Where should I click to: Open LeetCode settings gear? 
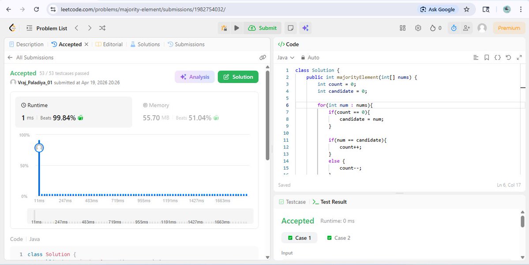pos(418,28)
